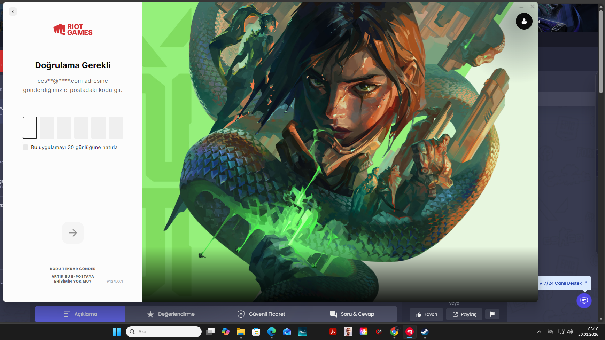The width and height of the screenshot is (605, 340).
Task: Launch Copilot from the taskbar
Action: point(226,332)
